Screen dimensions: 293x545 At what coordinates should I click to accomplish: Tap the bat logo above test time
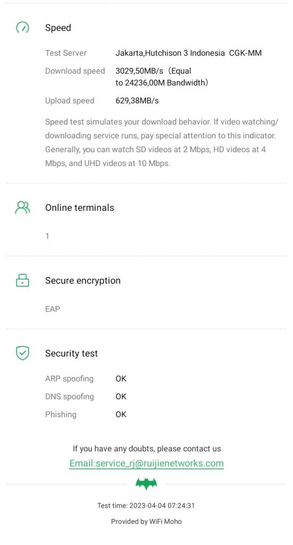pyautogui.click(x=146, y=483)
